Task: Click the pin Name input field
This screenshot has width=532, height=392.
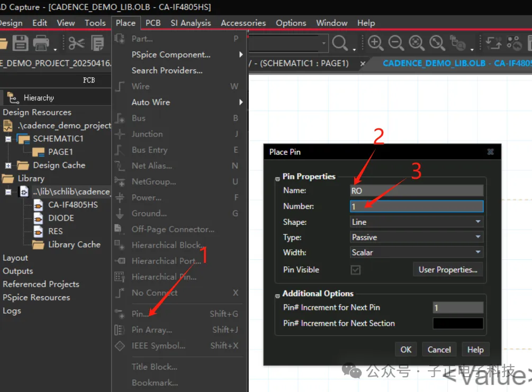Action: (x=417, y=190)
